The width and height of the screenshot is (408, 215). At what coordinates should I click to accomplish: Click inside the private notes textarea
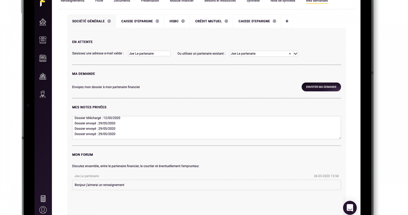click(207, 127)
